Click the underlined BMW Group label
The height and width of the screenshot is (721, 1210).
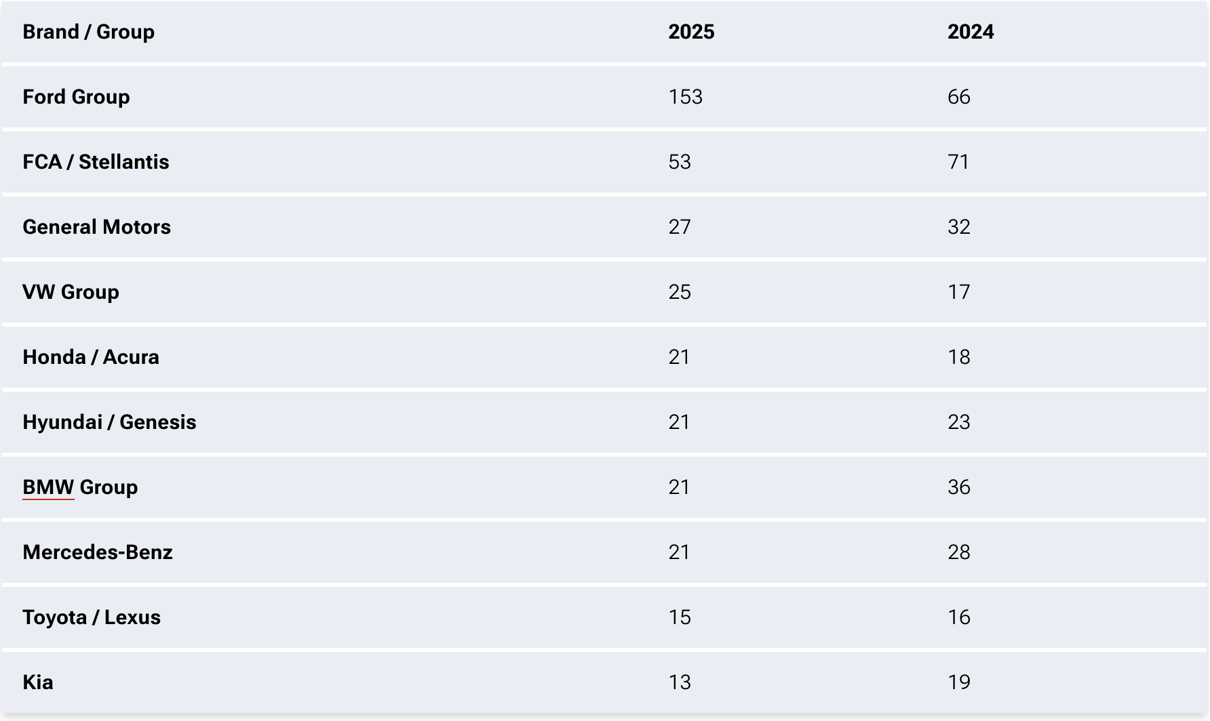click(x=80, y=487)
